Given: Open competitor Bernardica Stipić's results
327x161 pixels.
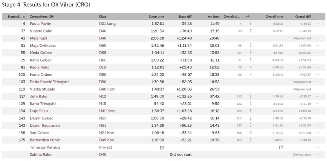Looking at the screenshot, I should tap(45, 140).
